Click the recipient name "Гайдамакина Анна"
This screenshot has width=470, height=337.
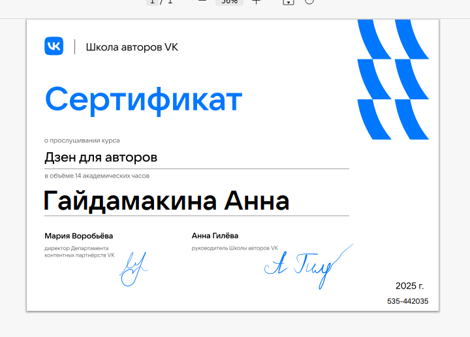tap(166, 201)
